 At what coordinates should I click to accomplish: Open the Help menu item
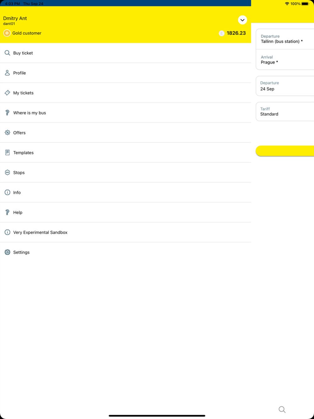(x=18, y=212)
